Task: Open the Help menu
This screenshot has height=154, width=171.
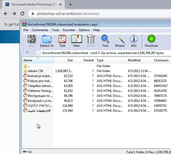Action: (96, 30)
